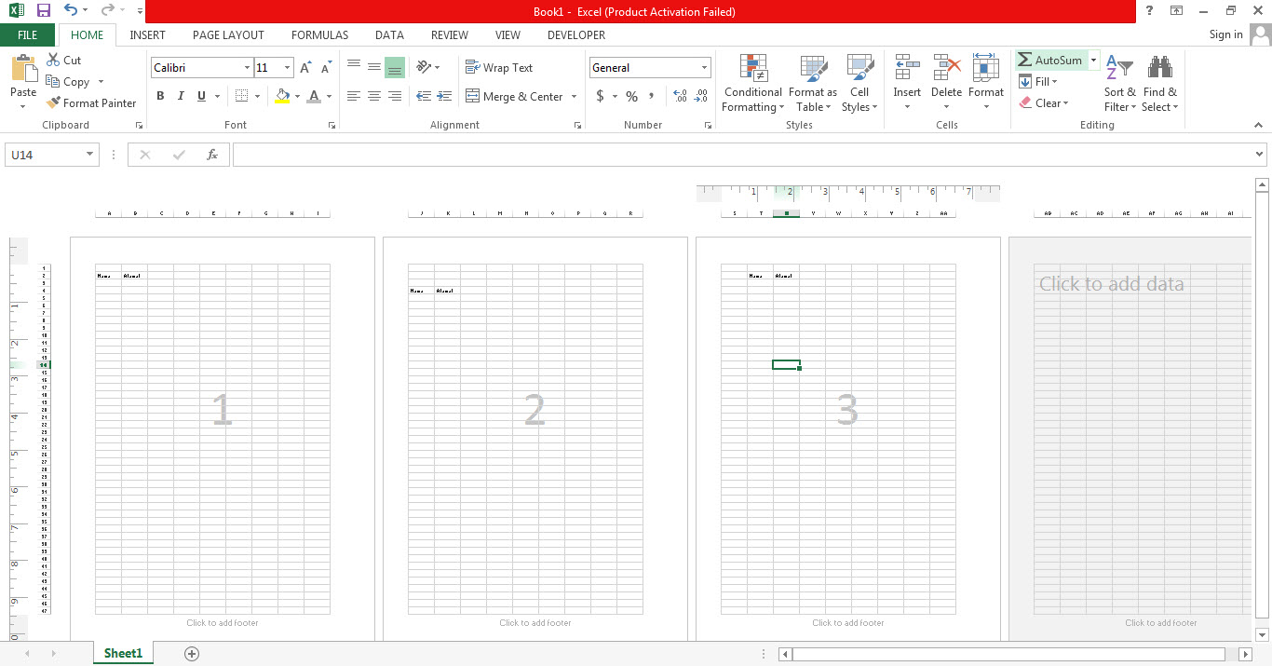This screenshot has width=1272, height=666.
Task: Toggle Underline formatting
Action: tap(201, 96)
